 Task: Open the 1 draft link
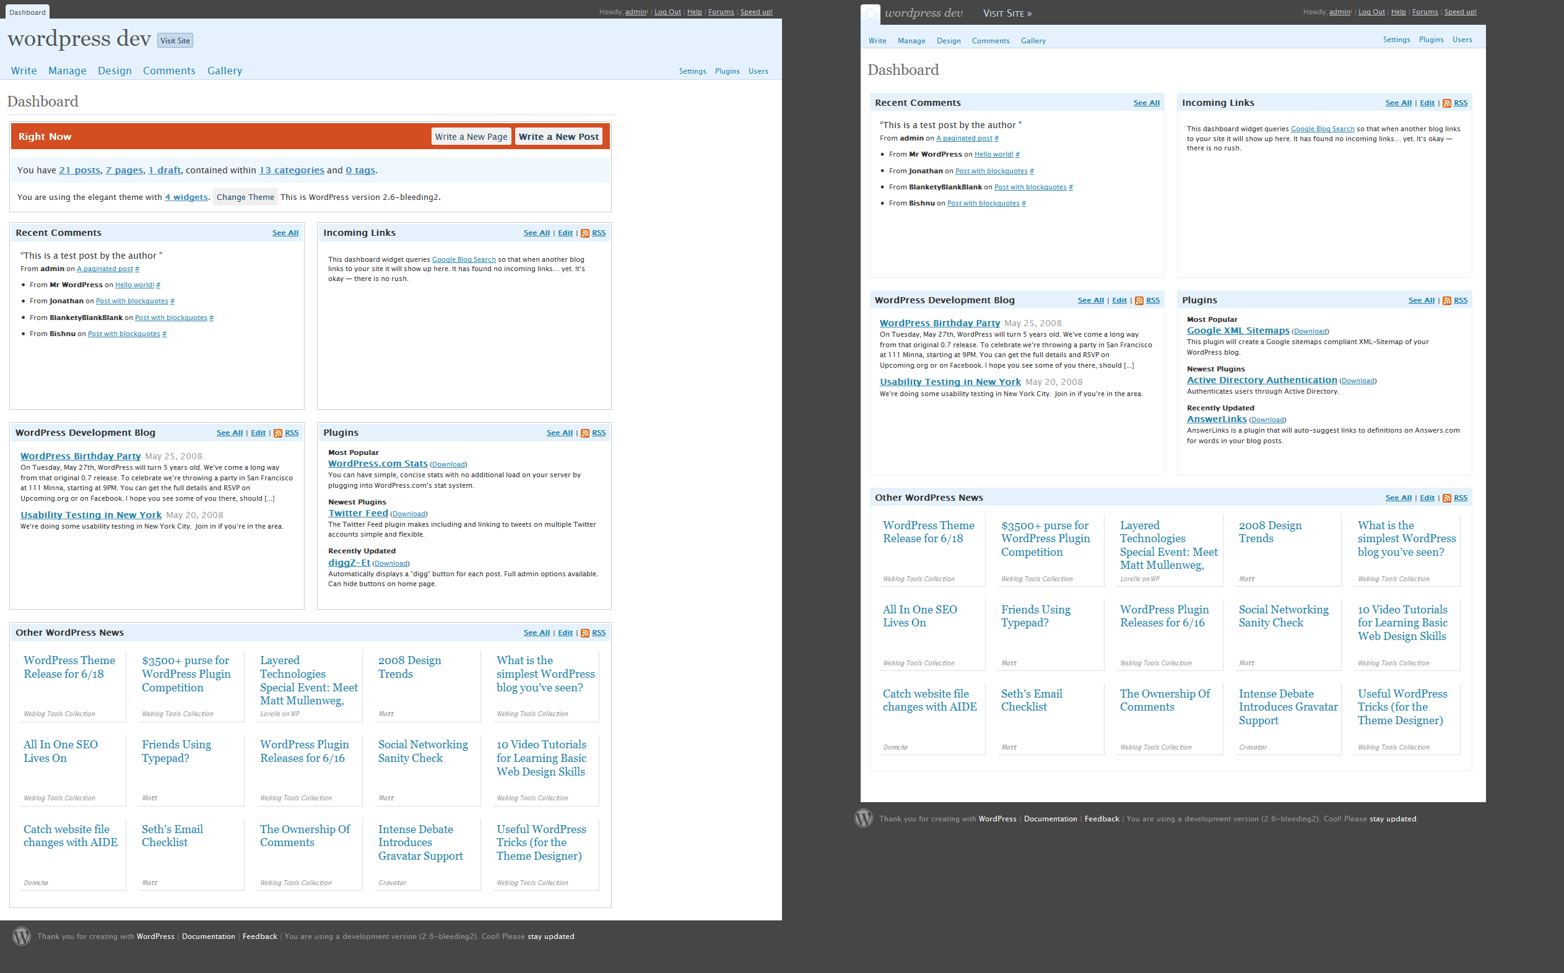coord(164,171)
